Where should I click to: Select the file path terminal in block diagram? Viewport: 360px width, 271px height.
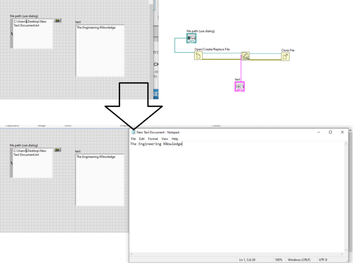click(x=191, y=38)
